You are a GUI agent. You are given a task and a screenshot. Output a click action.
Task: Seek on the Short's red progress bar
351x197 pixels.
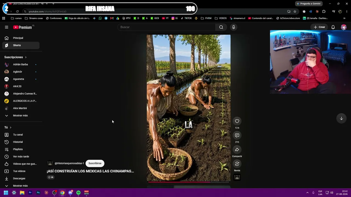click(189, 182)
